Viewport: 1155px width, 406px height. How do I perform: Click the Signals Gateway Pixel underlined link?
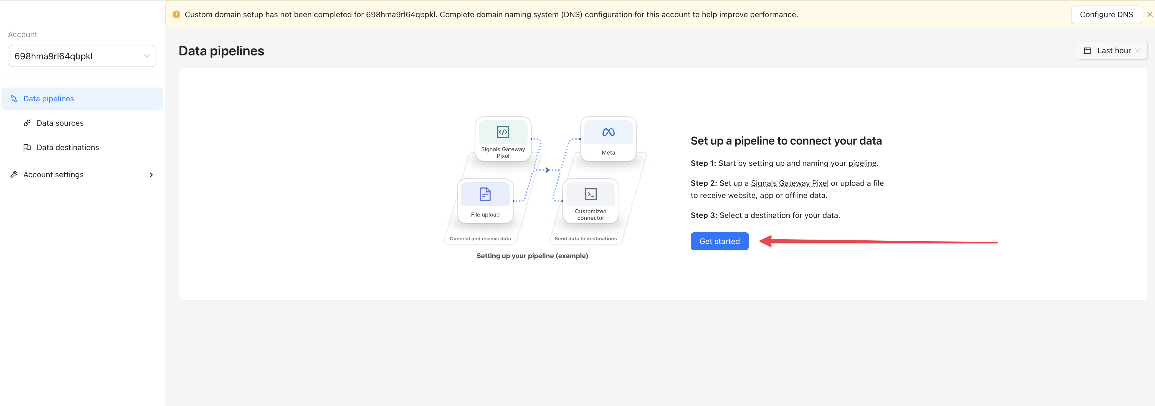click(789, 183)
